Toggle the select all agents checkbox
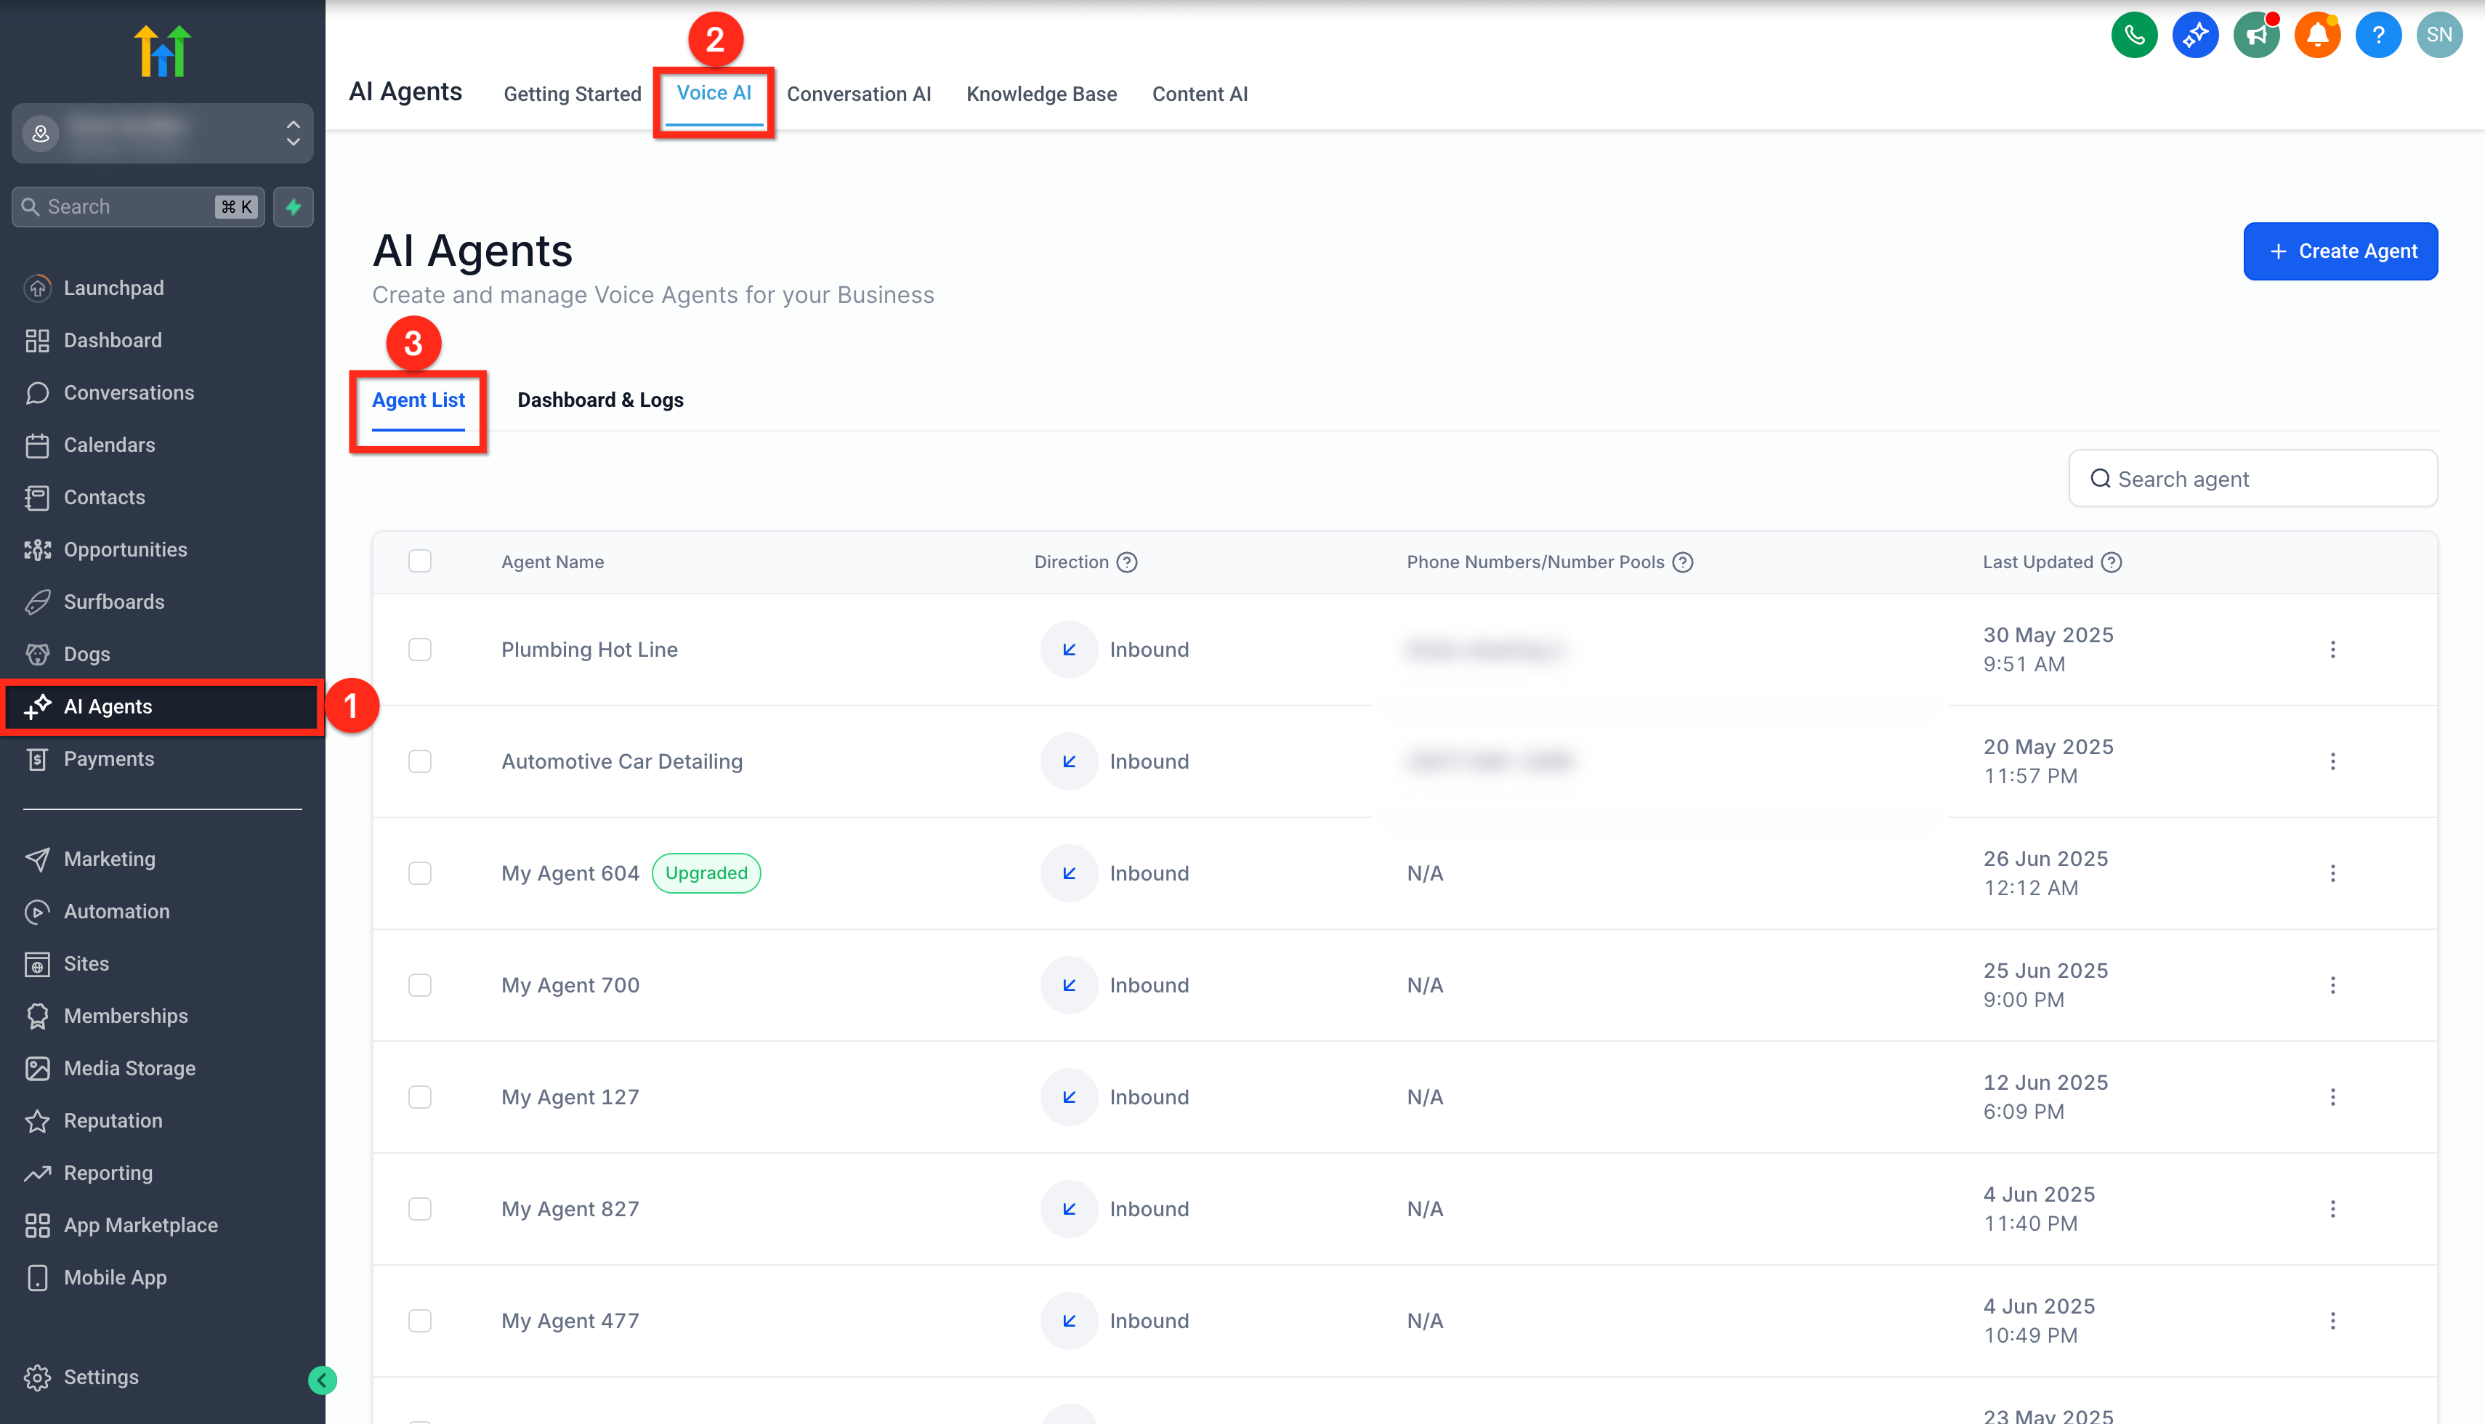The width and height of the screenshot is (2485, 1424). pos(419,562)
